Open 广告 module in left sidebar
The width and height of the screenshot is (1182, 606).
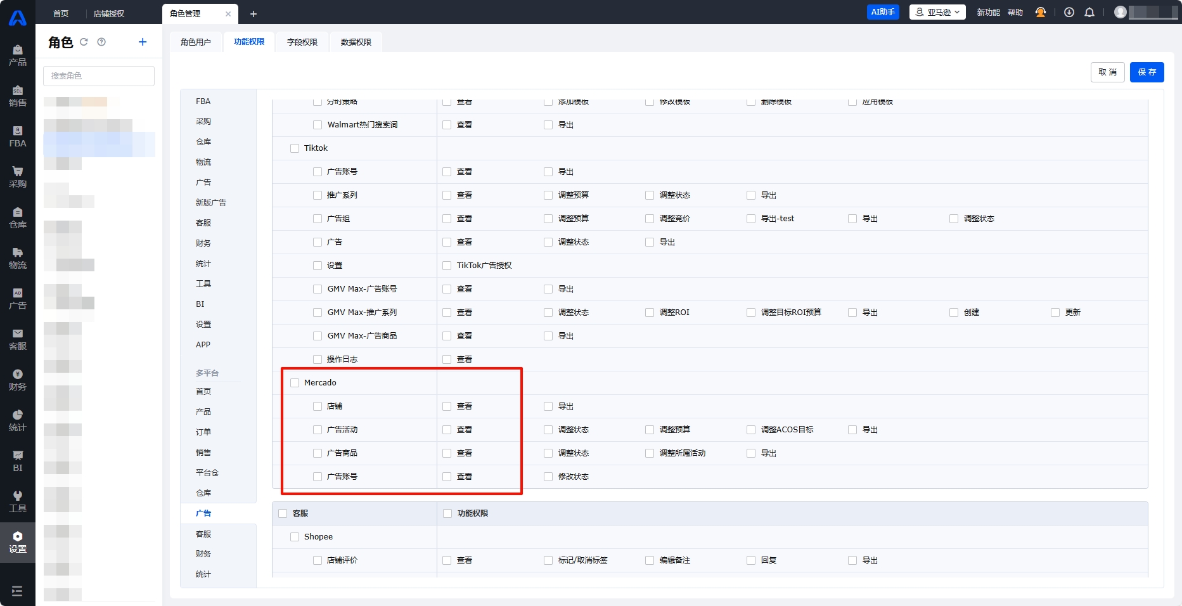(18, 298)
